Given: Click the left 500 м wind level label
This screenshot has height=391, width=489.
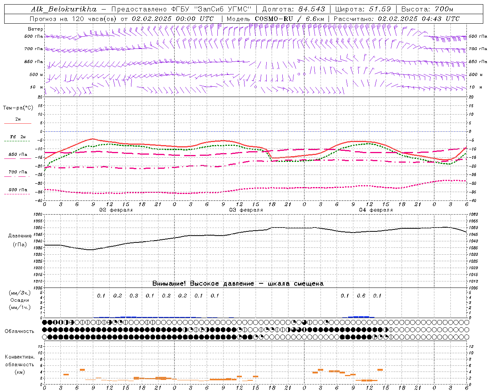Looking at the screenshot, I should (x=36, y=74).
